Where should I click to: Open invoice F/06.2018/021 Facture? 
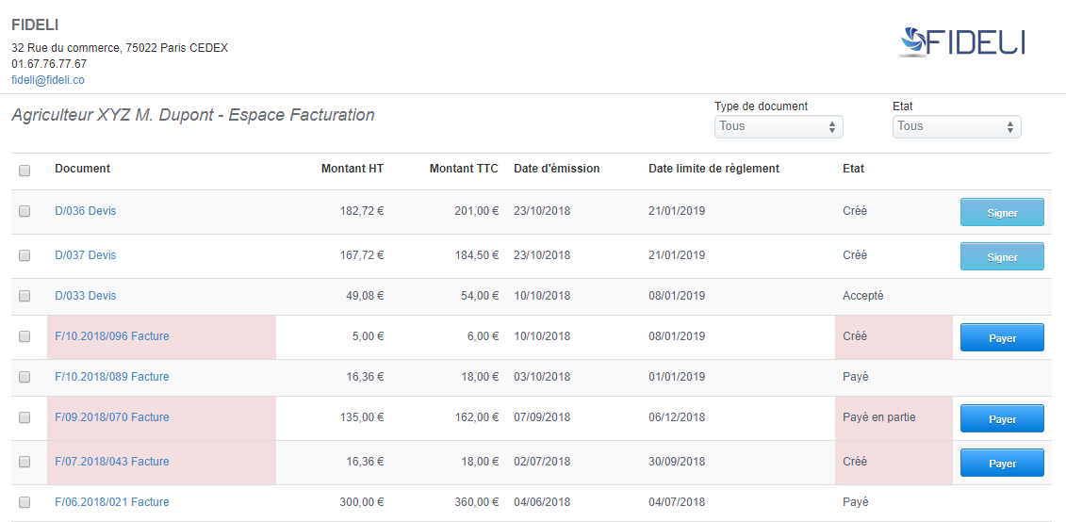pos(112,501)
